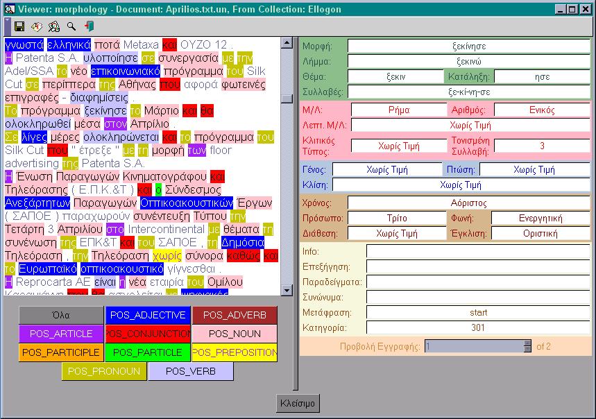Click the Μετάφραση field showing start
The width and height of the screenshot is (596, 419).
(478, 313)
